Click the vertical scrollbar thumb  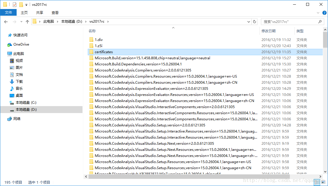(325, 40)
